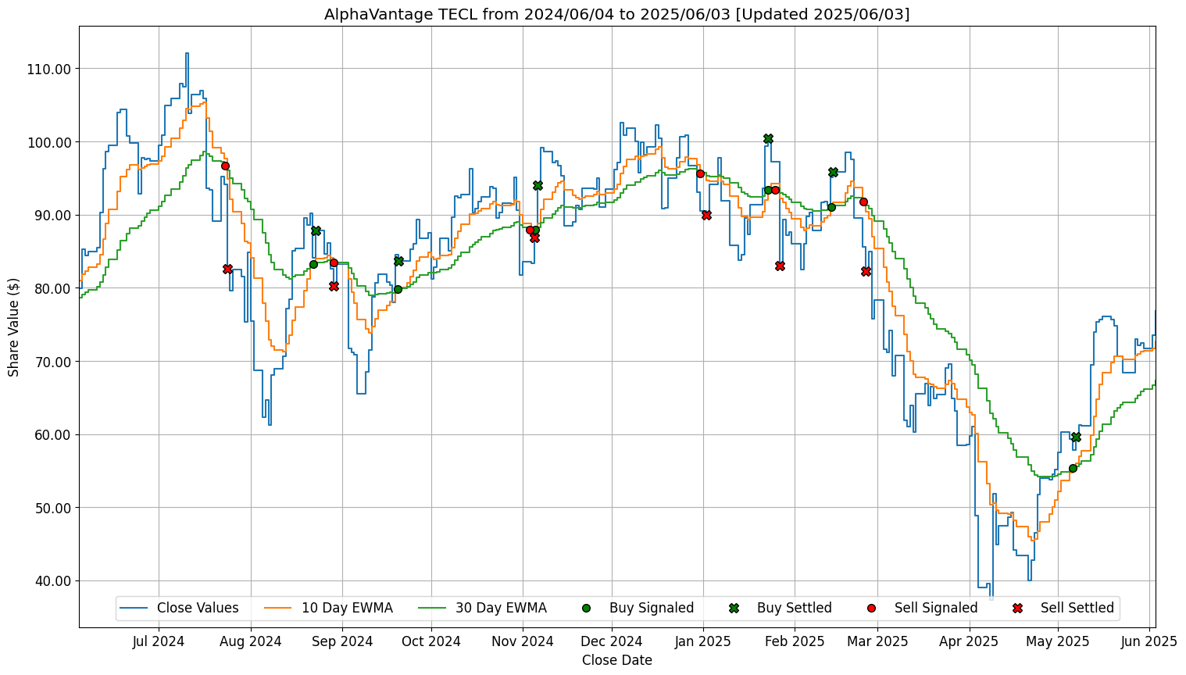Screen dimensions: 1186x675
Task: Click the Sell Signaled dot in late February 2025
Action: click(x=863, y=202)
